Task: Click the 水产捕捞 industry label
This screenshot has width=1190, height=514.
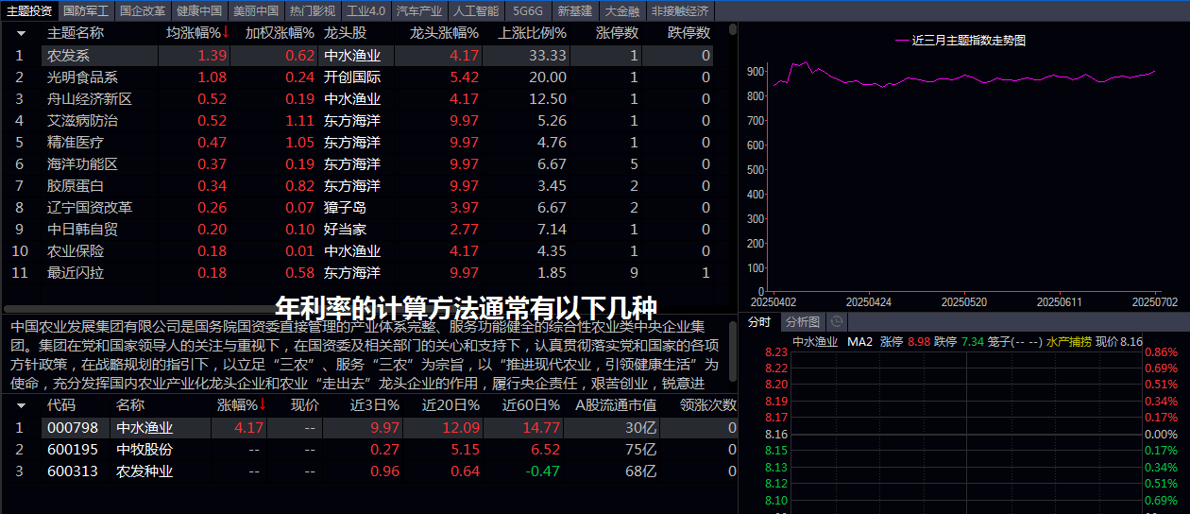Action: tap(1068, 342)
